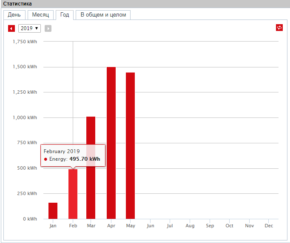Click the 500 kWh axis value
The width and height of the screenshot is (290, 243).
[x=27, y=168]
